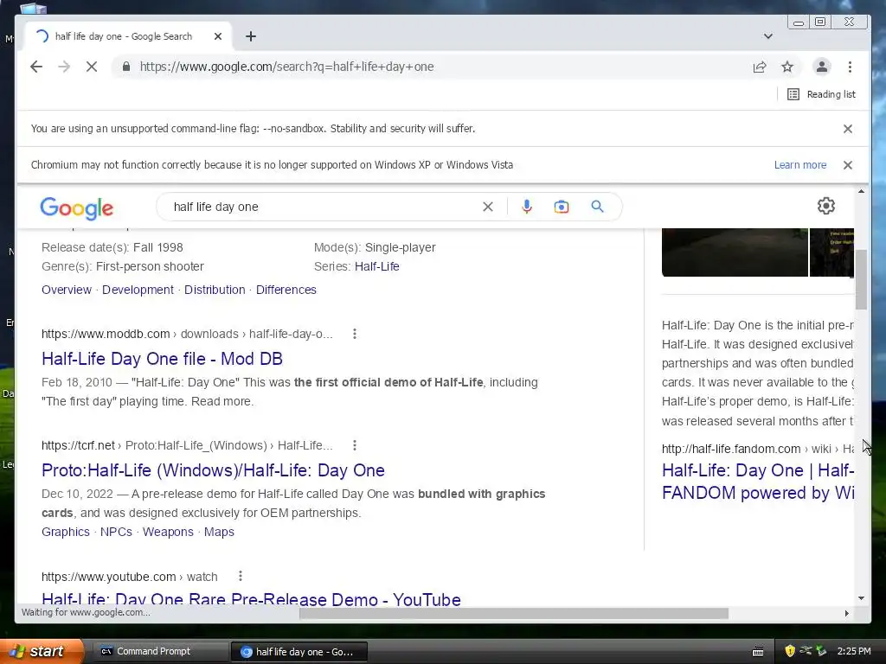Stop loading the page
This screenshot has height=664, width=886.
tap(92, 67)
